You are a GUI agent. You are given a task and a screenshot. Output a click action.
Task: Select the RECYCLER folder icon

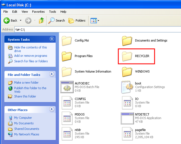[127, 56]
